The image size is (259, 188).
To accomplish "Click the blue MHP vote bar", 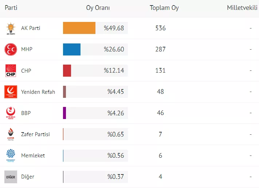I will (x=72, y=49).
